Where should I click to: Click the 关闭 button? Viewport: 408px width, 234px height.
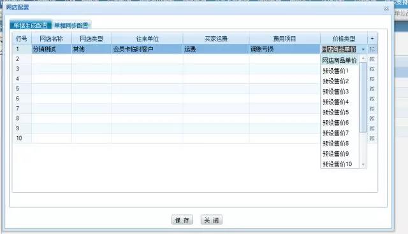pos(211,220)
